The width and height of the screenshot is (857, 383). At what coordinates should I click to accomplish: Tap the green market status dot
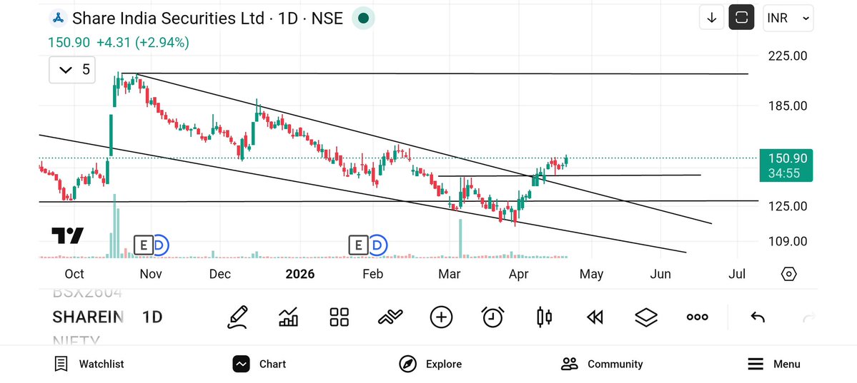(363, 19)
